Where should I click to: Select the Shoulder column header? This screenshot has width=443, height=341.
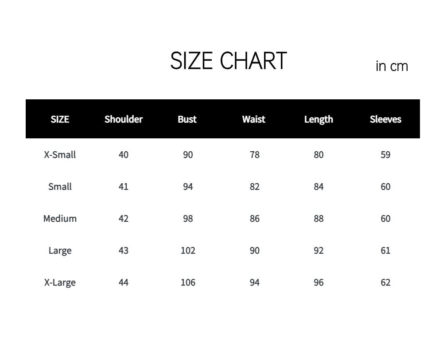click(124, 119)
